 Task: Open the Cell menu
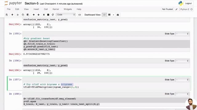pyautogui.click(x=46, y=9)
